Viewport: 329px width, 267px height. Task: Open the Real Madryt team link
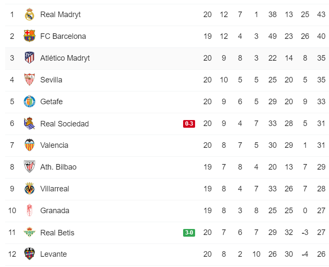coord(60,15)
